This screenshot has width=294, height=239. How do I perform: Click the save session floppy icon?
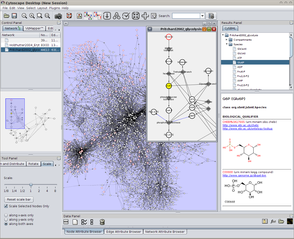[x=14, y=16]
